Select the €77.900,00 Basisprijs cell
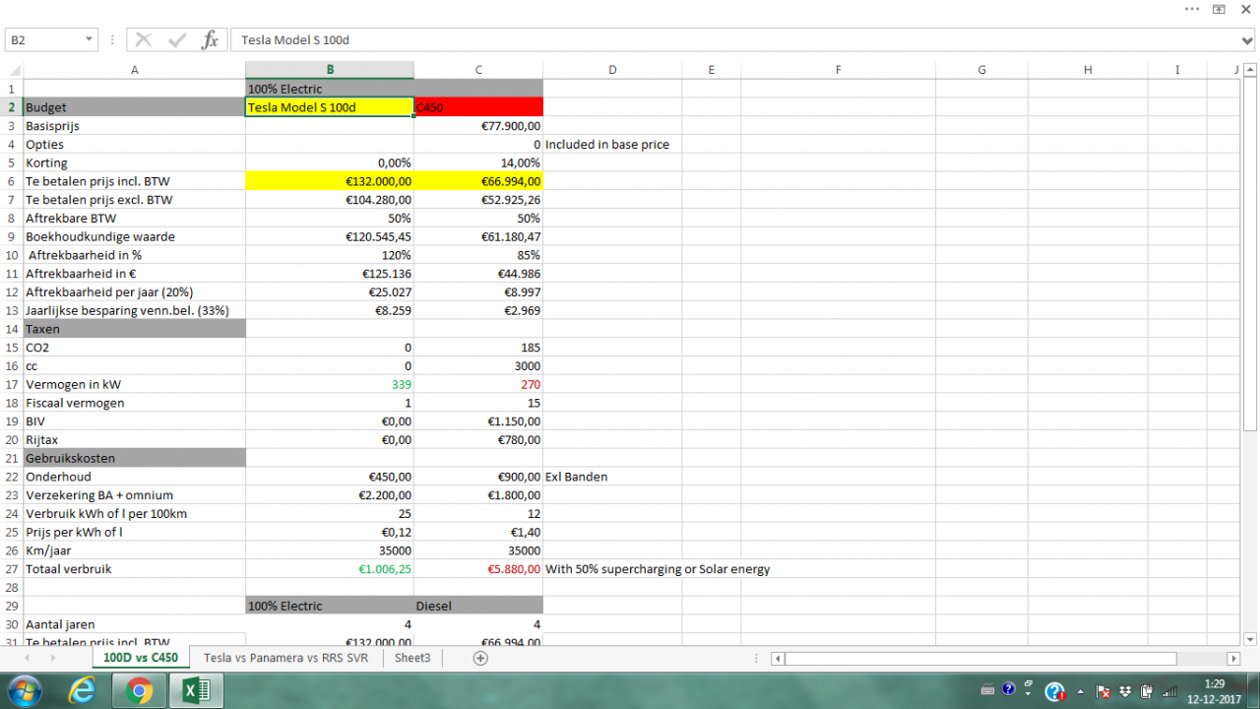 pos(478,126)
